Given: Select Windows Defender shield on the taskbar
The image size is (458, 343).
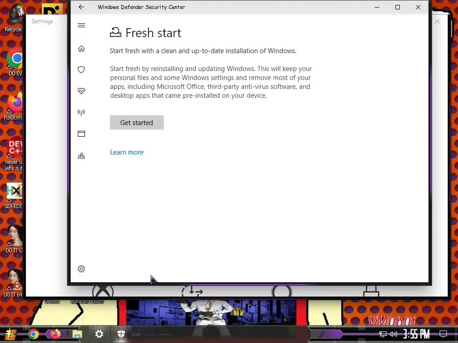Looking at the screenshot, I should pyautogui.click(x=121, y=334).
